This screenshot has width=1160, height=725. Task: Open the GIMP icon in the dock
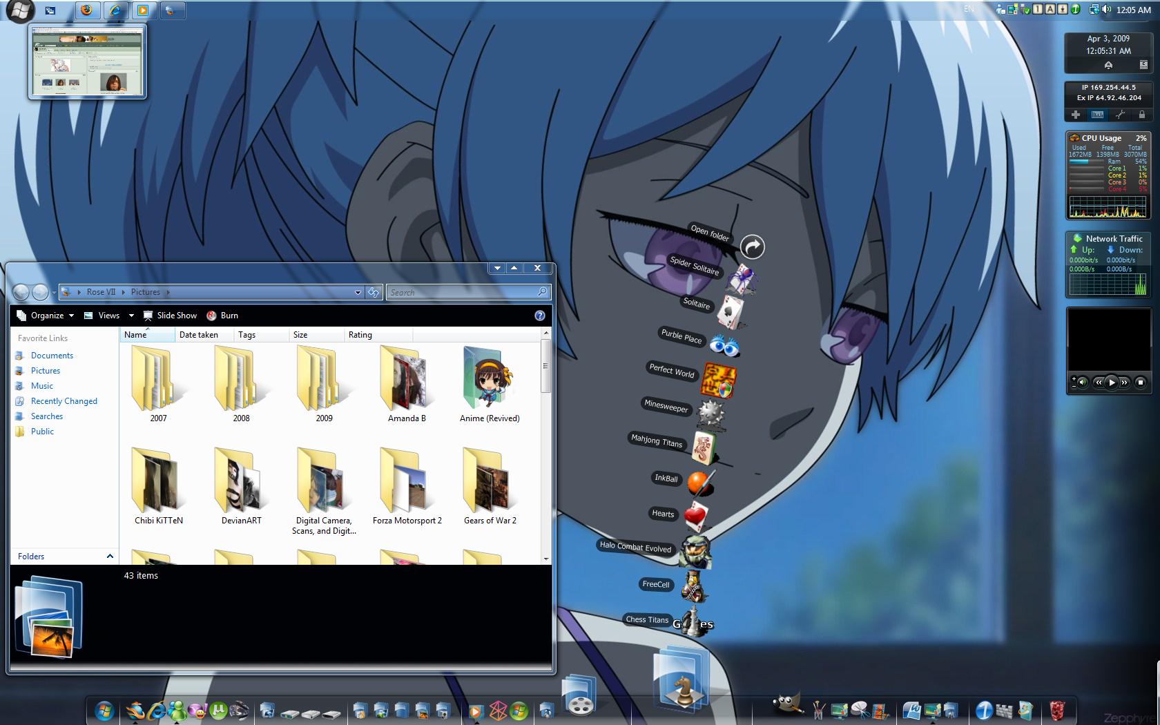coord(789,704)
